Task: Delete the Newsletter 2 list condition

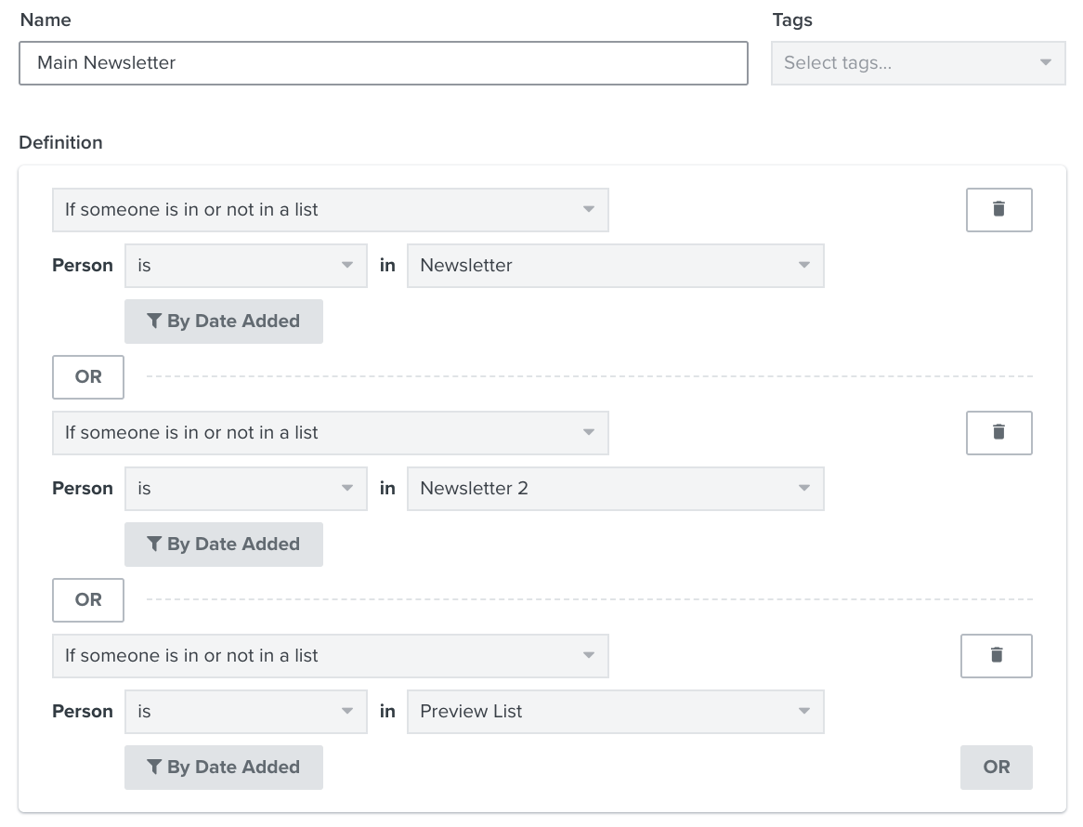Action: pos(998,432)
